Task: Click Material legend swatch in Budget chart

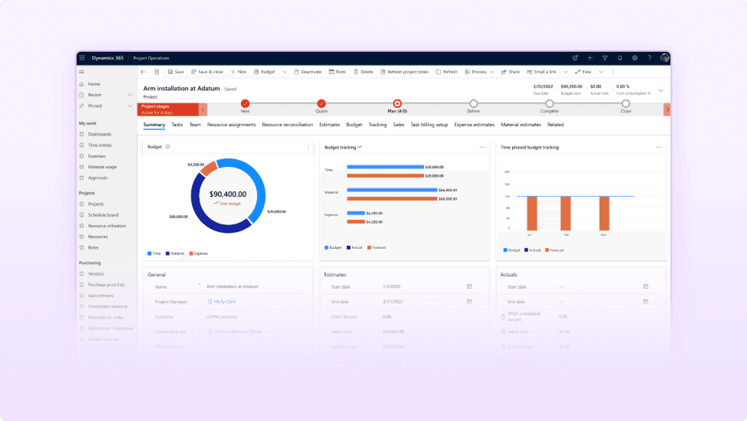Action: coord(168,253)
